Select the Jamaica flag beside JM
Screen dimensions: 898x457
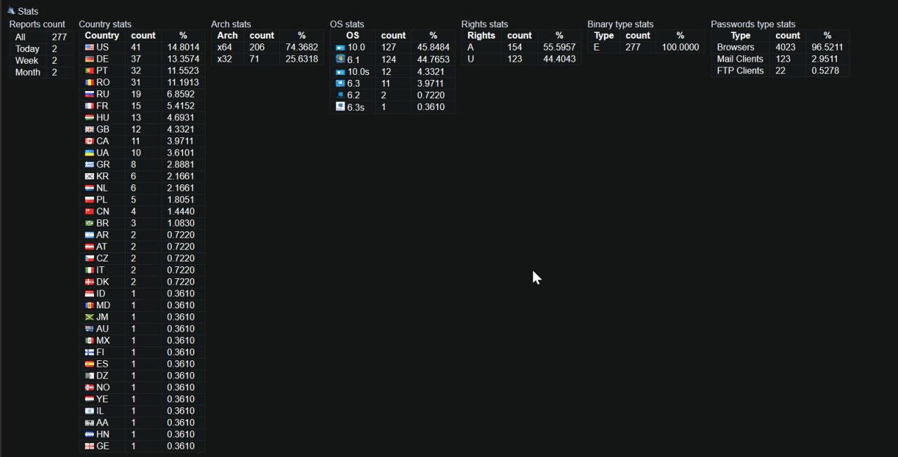(x=89, y=317)
